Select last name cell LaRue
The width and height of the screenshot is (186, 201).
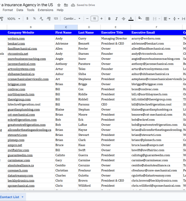tap(89, 125)
